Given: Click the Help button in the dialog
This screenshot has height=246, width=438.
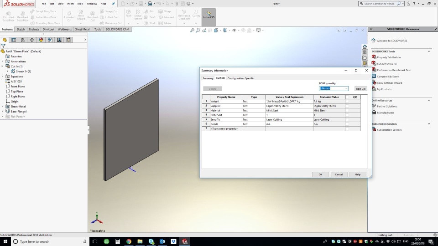Looking at the screenshot, I should coord(358,174).
